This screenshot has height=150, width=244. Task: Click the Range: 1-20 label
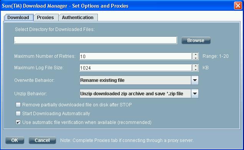pyautogui.click(x=216, y=56)
